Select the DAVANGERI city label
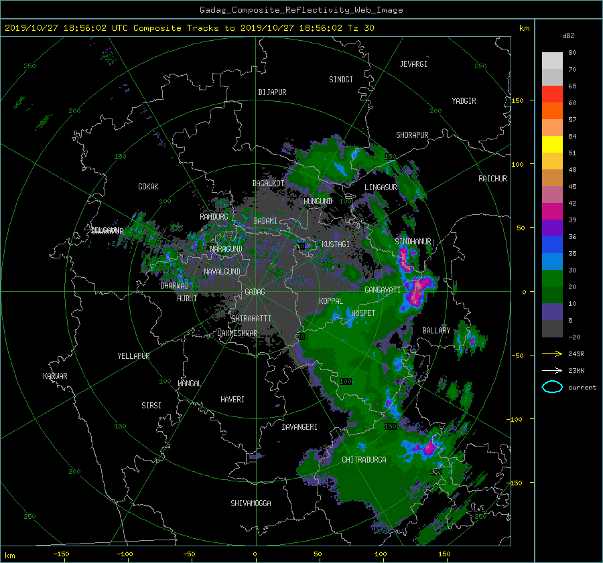This screenshot has width=603, height=563. pos(299,427)
